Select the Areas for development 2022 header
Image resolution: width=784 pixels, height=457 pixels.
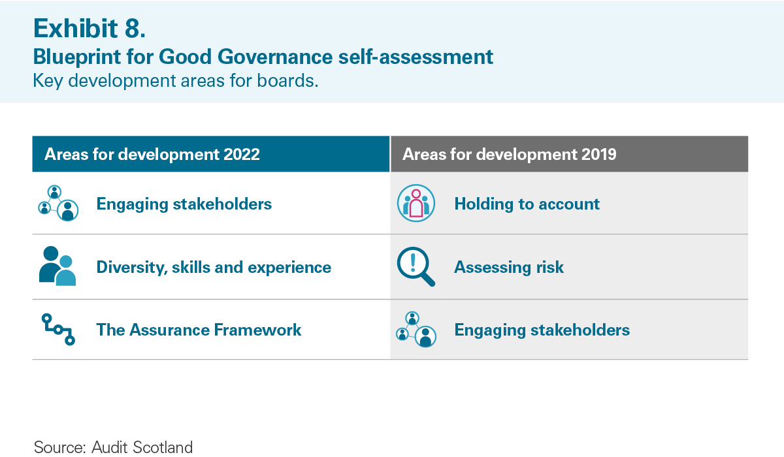(x=211, y=154)
